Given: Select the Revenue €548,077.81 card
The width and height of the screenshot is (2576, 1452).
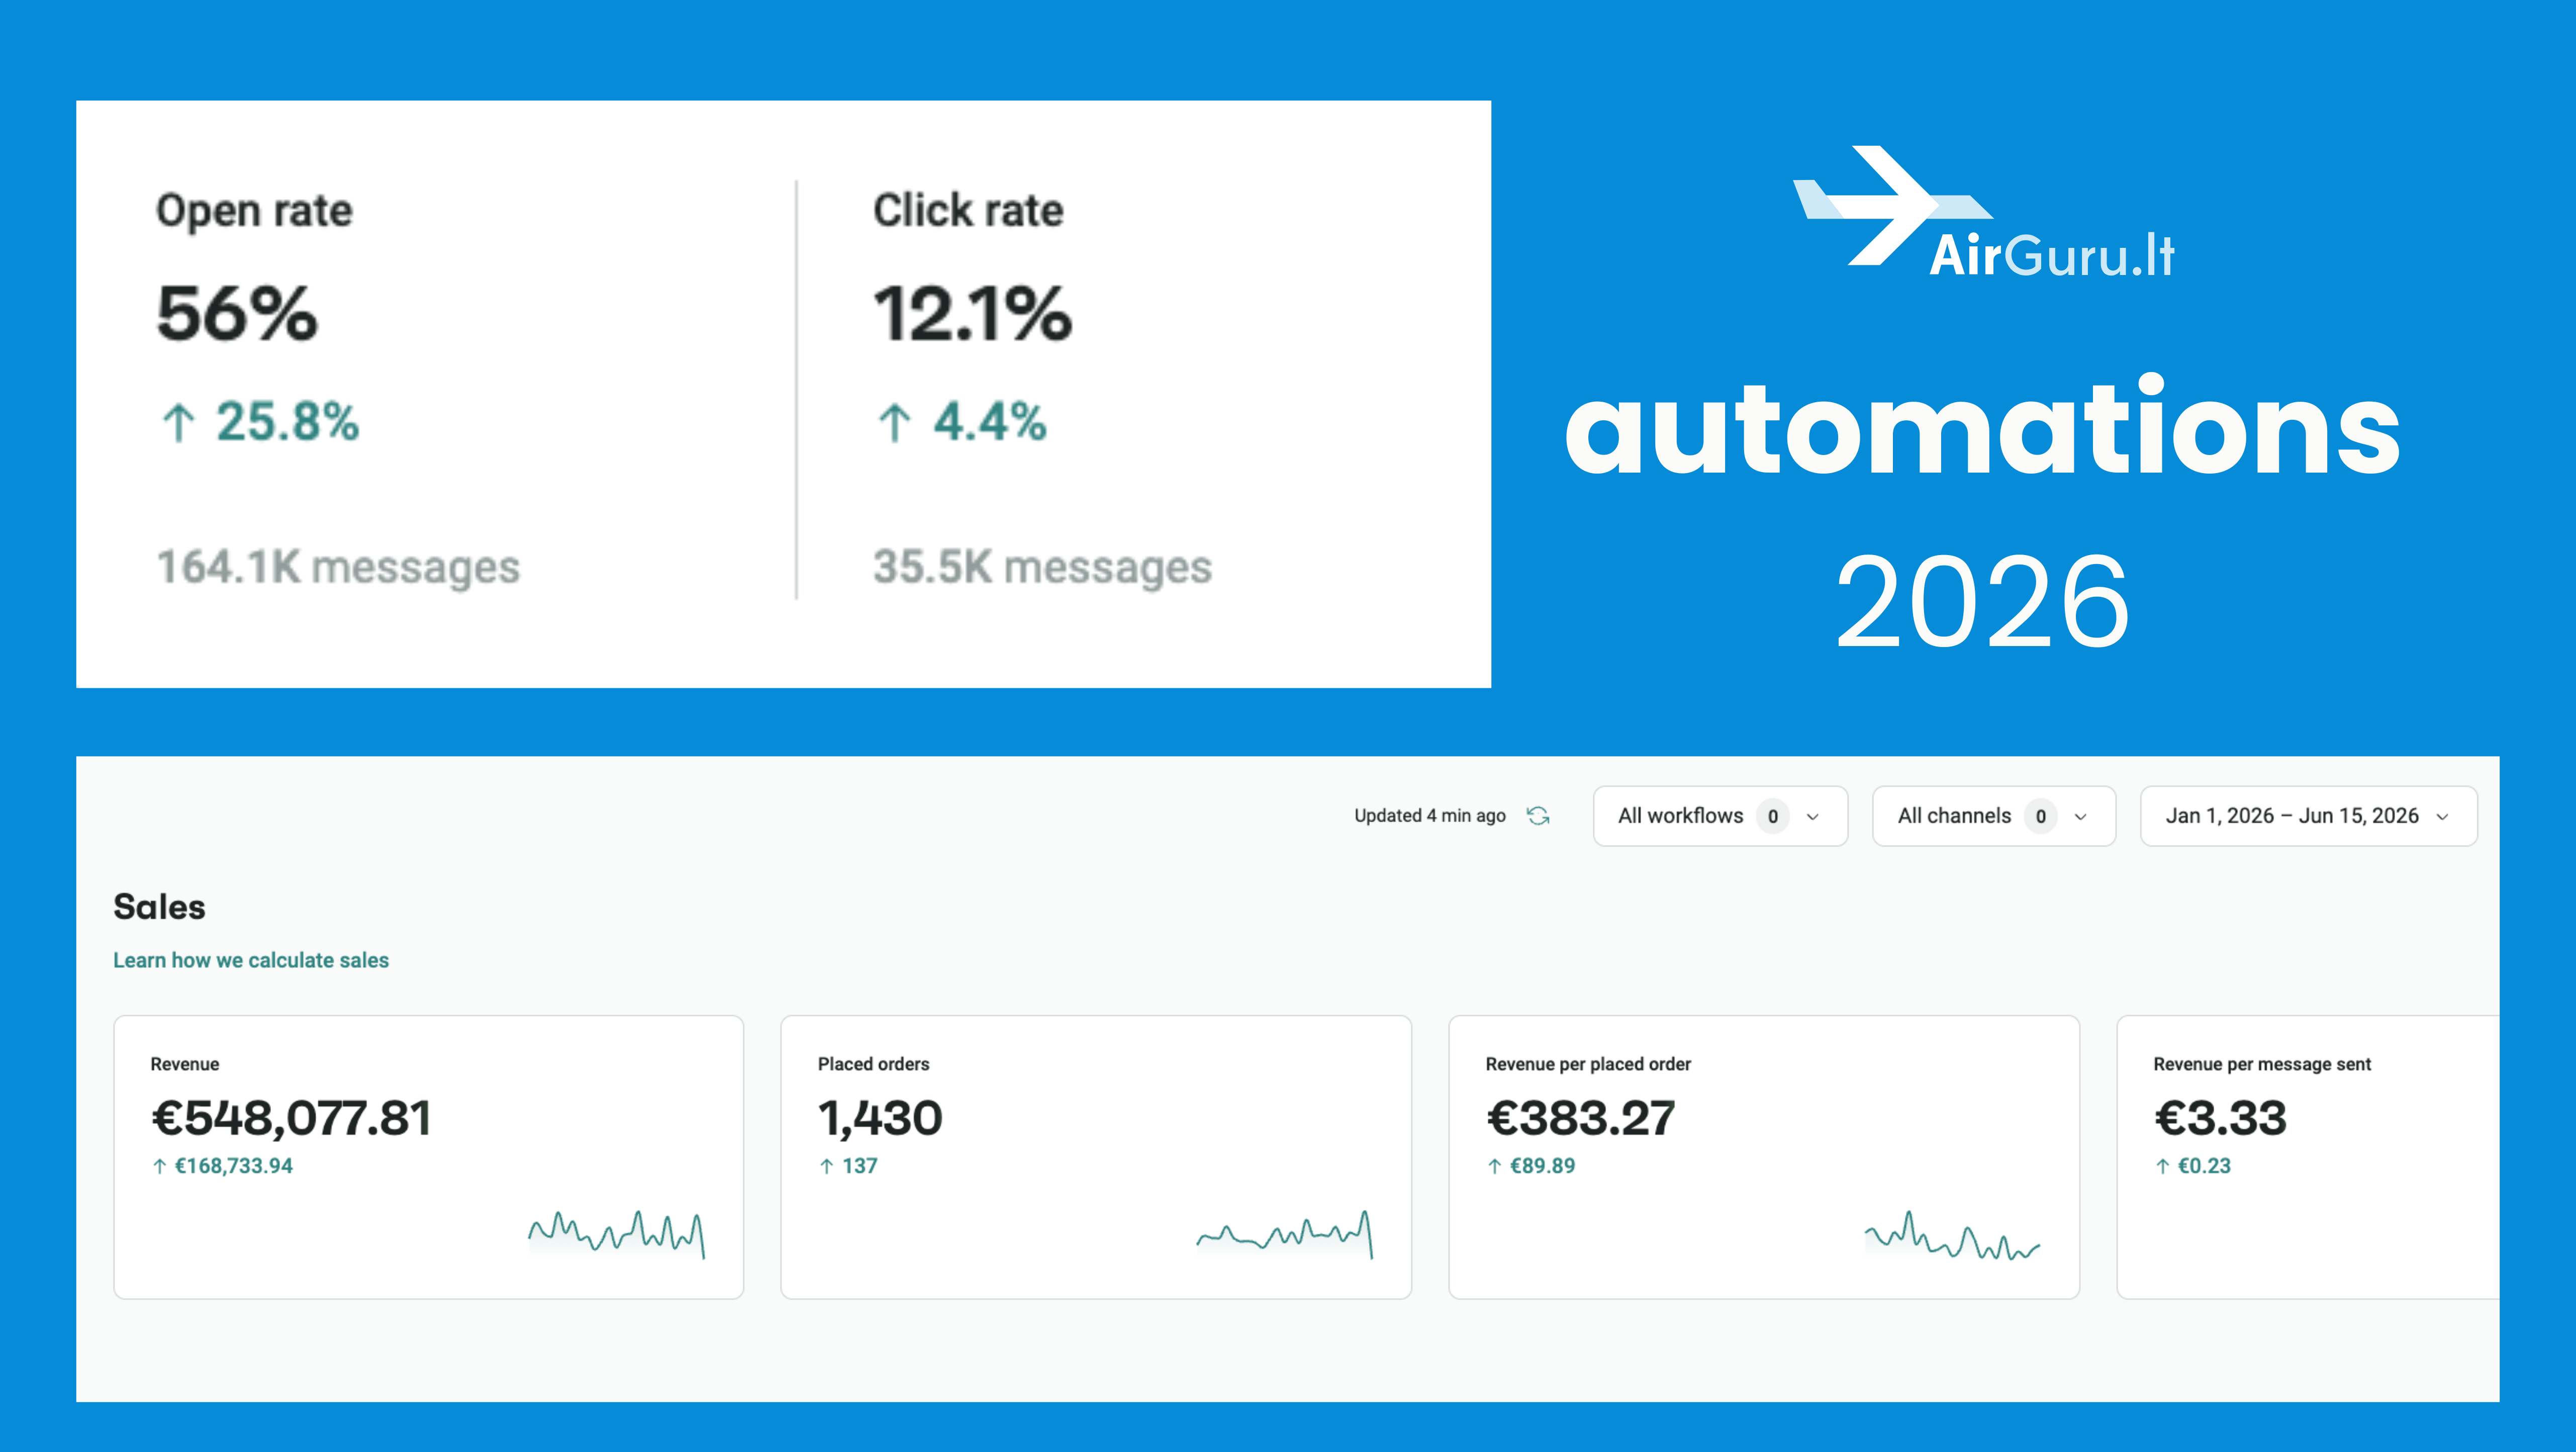Looking at the screenshot, I should coord(429,1157).
